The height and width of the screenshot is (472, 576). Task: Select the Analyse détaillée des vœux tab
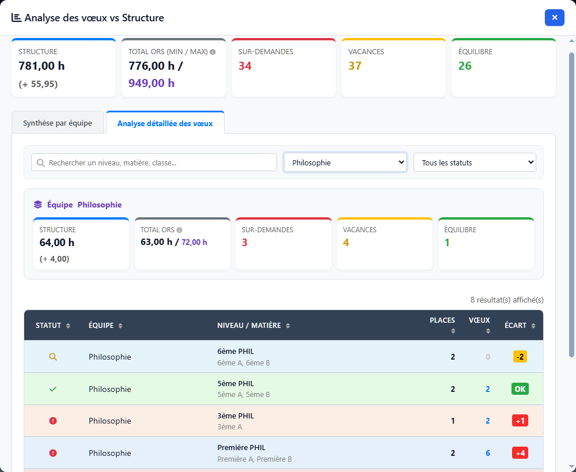[x=165, y=123]
